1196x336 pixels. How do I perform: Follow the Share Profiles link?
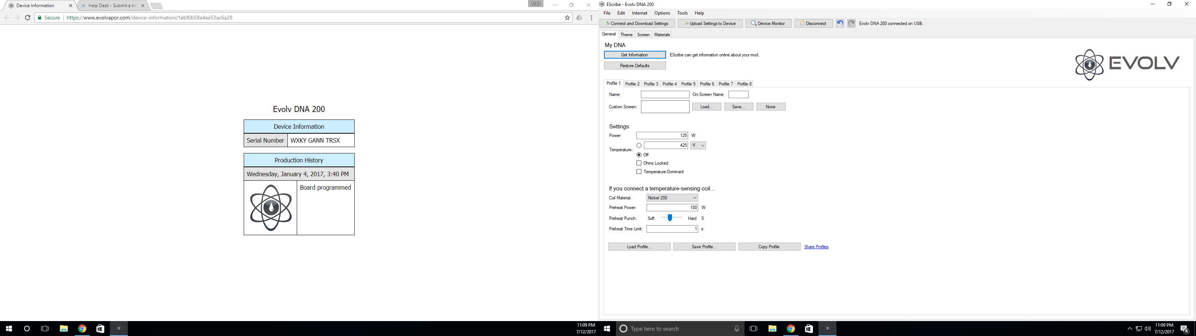(x=816, y=247)
